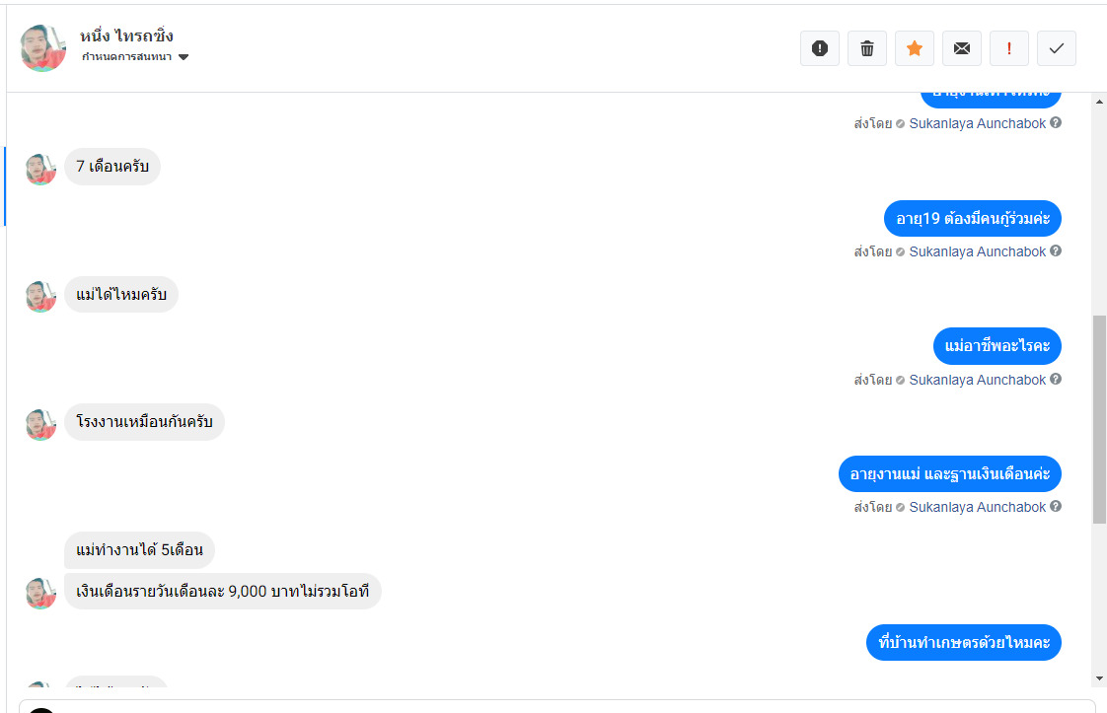Image resolution: width=1107 pixels, height=713 pixels.
Task: Click the contact name หนึ่ง ไทรถซิ่ง
Action: pos(126,36)
